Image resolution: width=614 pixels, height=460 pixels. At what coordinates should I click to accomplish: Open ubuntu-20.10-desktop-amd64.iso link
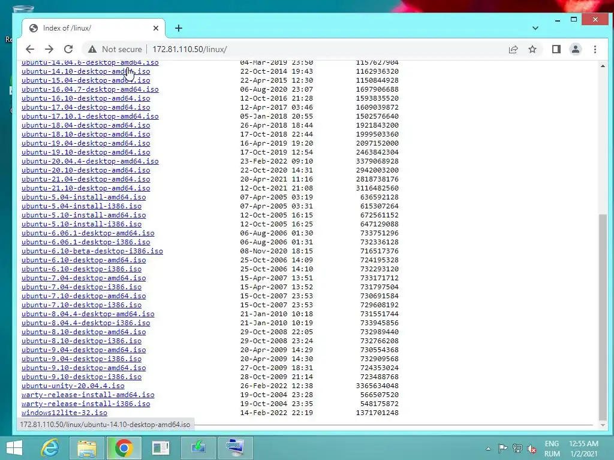click(x=86, y=170)
